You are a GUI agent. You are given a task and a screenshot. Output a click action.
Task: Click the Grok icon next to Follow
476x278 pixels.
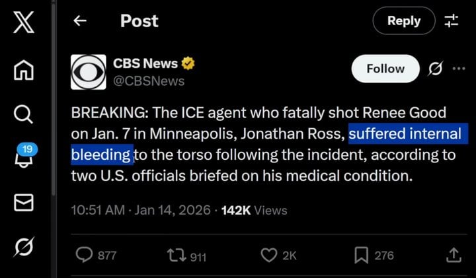pyautogui.click(x=436, y=69)
